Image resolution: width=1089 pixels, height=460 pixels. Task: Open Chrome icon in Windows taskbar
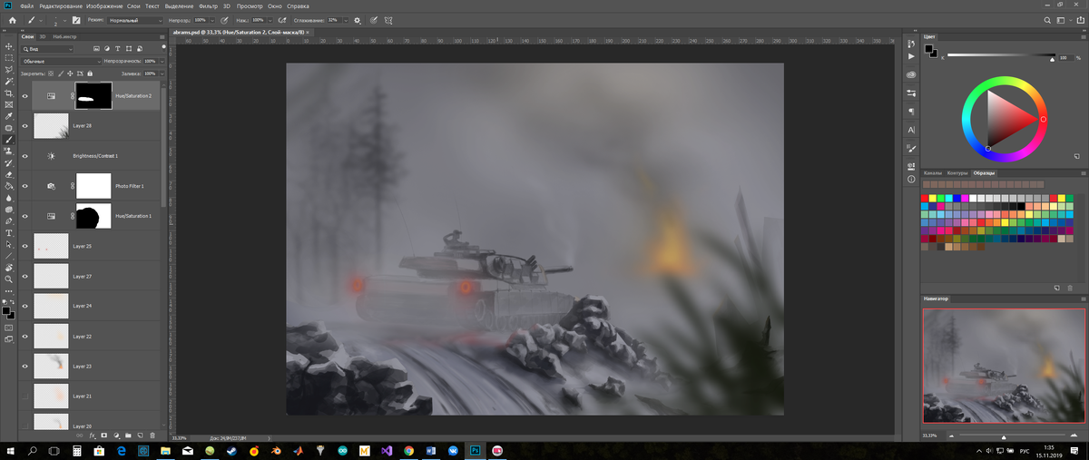coord(408,450)
